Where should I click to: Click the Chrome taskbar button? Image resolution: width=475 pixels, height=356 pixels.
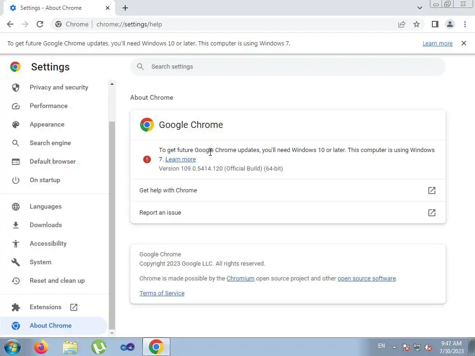[156, 347]
